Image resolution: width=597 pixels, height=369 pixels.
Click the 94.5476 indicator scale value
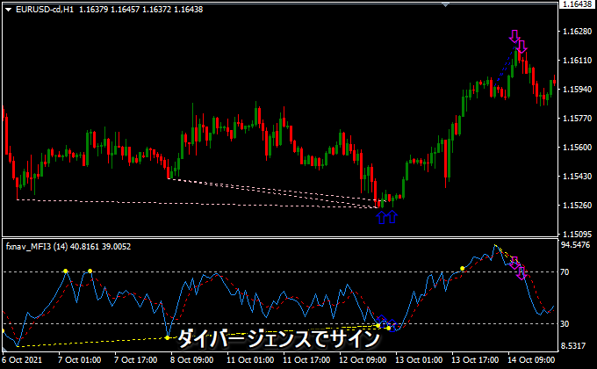[x=576, y=245]
